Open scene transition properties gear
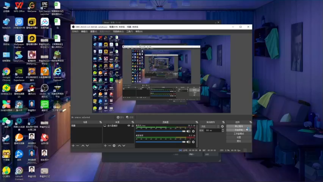 (x=222, y=126)
